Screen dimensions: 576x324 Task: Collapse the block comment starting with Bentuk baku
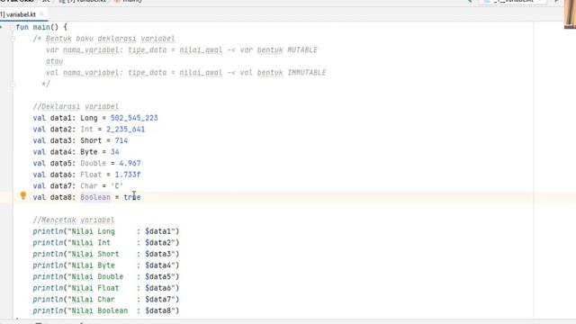coord(13,39)
